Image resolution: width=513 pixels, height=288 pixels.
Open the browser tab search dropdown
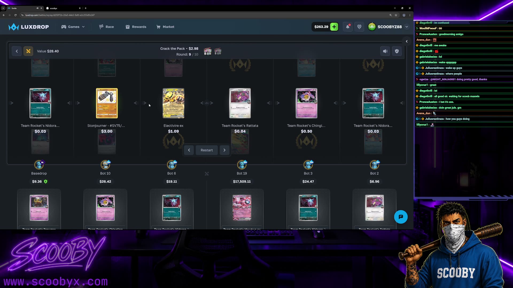[x=3, y=8]
